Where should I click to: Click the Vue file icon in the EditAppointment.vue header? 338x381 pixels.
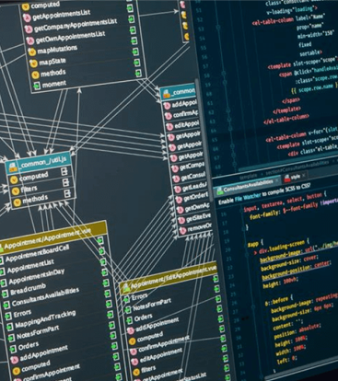point(126,288)
